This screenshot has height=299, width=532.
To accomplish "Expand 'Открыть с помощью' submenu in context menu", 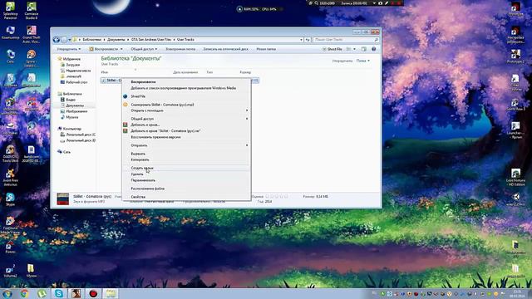I will 187,110.
